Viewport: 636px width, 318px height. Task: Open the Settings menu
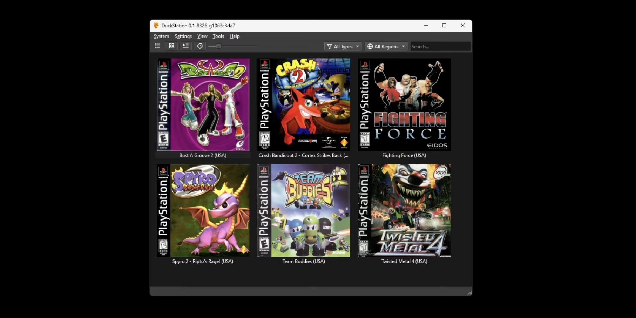pos(183,36)
